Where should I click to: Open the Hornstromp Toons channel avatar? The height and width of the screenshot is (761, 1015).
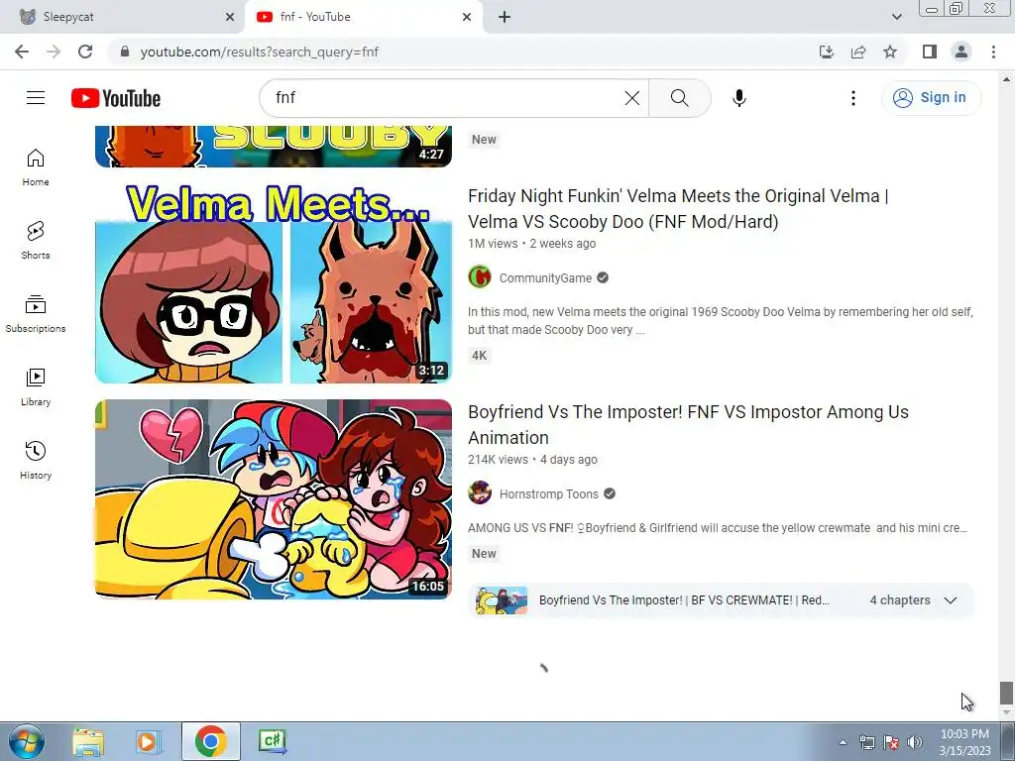point(480,493)
